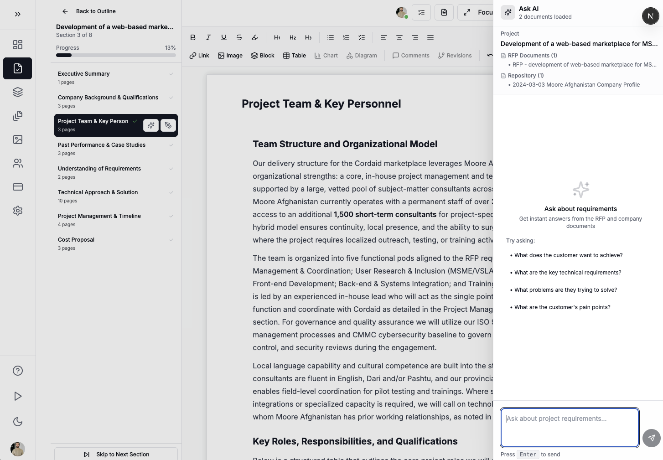This screenshot has height=460, width=663.
Task: Click the N avatar in Ask AI panel
Action: point(651,16)
